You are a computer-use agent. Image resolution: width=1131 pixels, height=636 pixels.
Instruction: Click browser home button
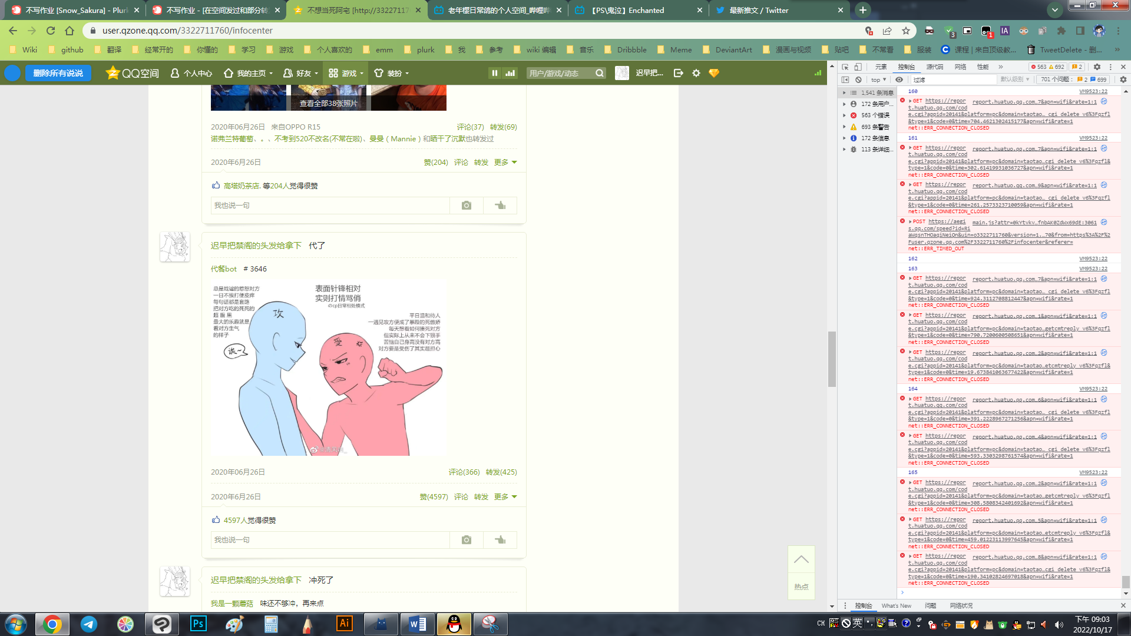point(70,31)
